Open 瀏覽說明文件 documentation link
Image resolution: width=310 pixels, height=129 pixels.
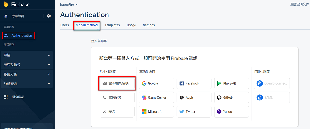pos(300,4)
